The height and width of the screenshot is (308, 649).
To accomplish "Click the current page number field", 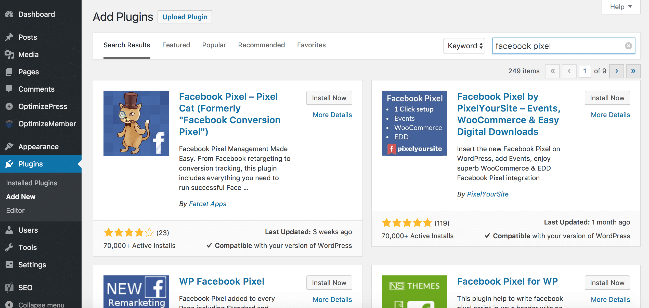I will (x=585, y=71).
